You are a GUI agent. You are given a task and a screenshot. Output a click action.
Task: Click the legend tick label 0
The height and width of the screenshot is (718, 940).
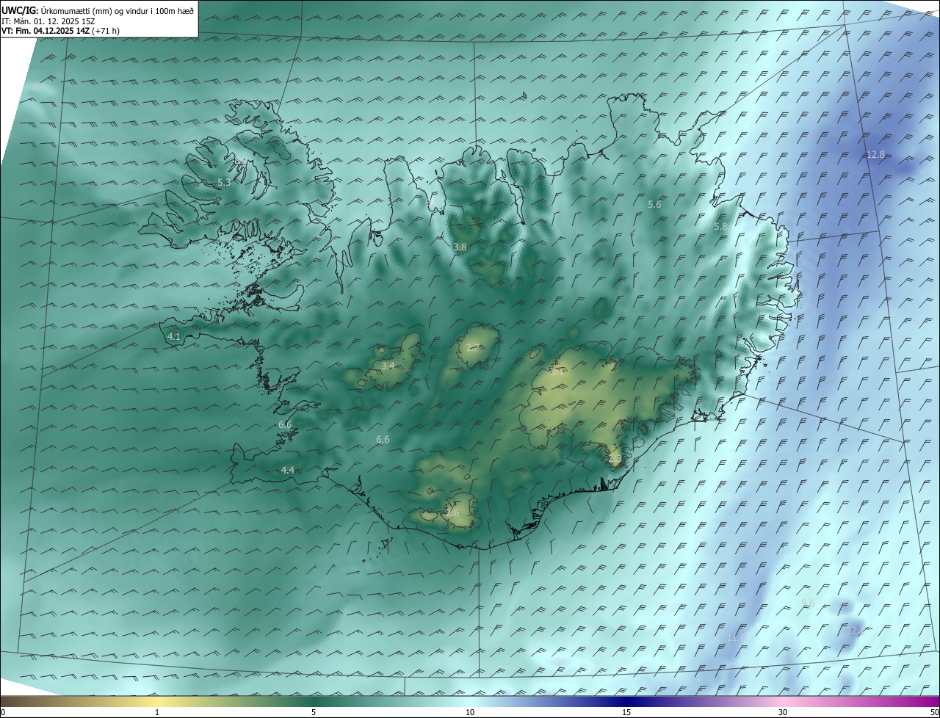pos(3,713)
